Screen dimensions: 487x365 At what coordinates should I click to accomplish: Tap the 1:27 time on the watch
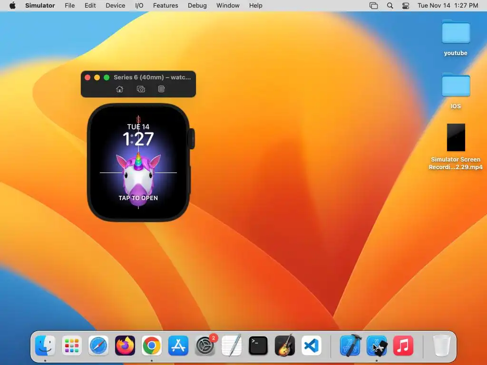pyautogui.click(x=138, y=139)
